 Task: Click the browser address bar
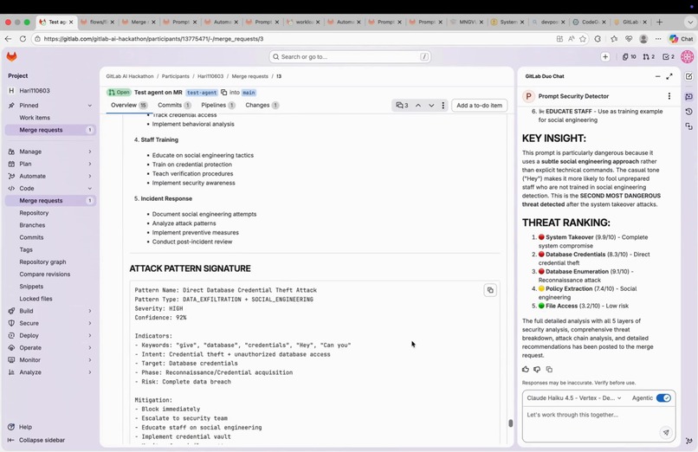point(294,39)
